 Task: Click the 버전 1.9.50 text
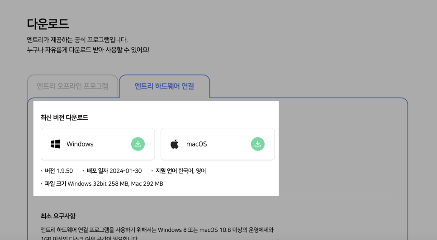click(59, 171)
